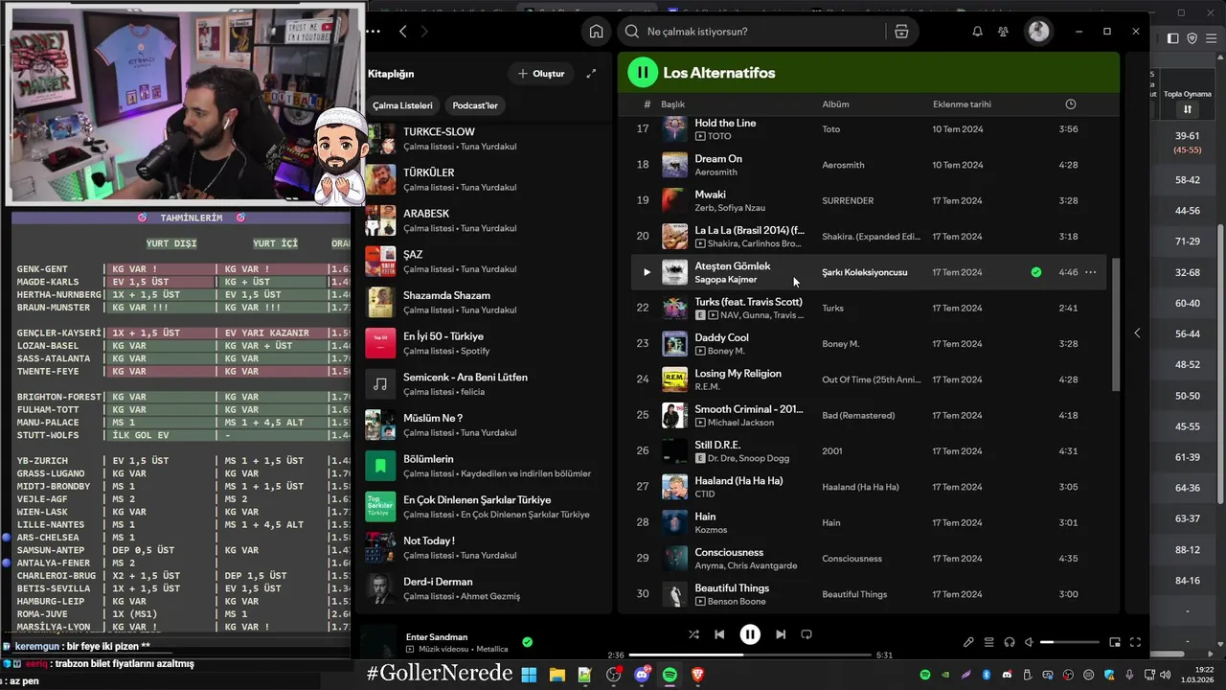Open the play queue
1226x690 pixels.
[988, 642]
